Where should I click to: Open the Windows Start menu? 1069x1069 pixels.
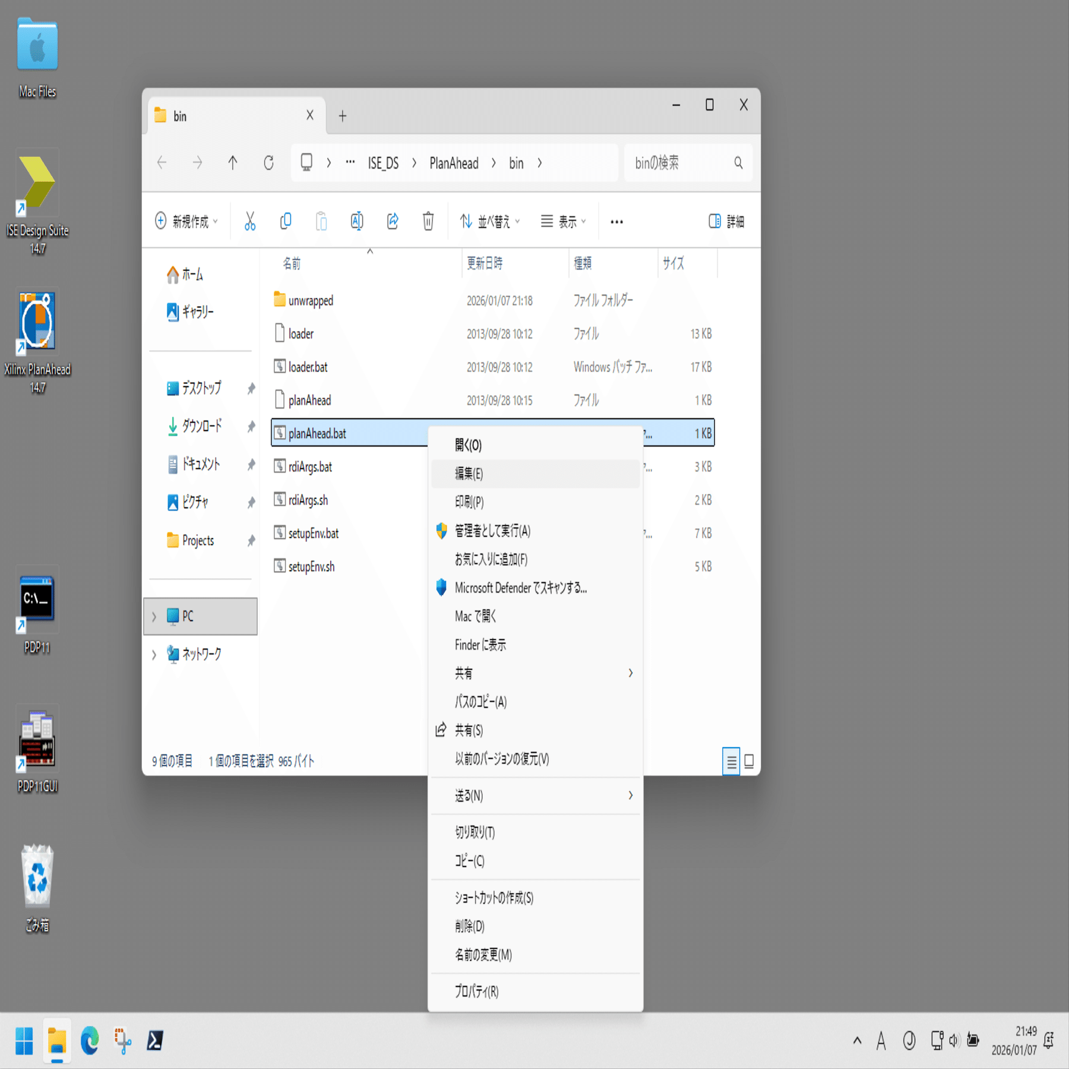click(x=24, y=1040)
